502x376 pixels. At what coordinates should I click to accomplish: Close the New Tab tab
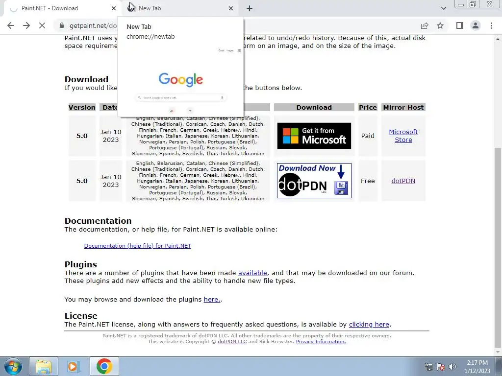(x=231, y=8)
